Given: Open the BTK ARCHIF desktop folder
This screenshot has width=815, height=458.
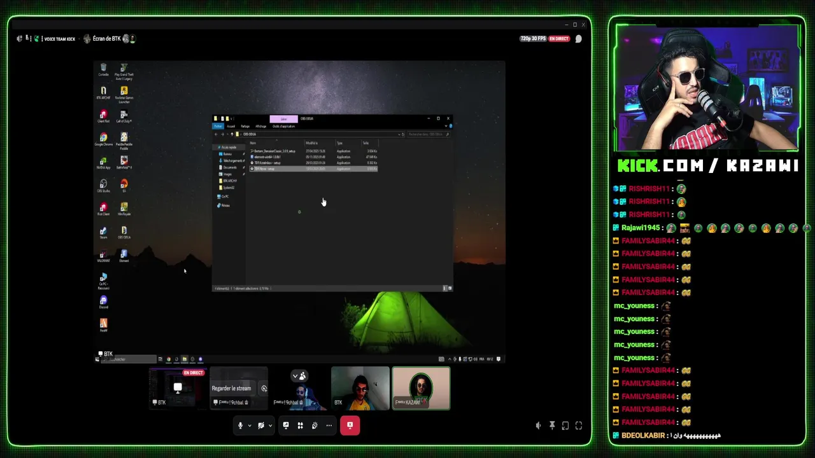Looking at the screenshot, I should [103, 93].
